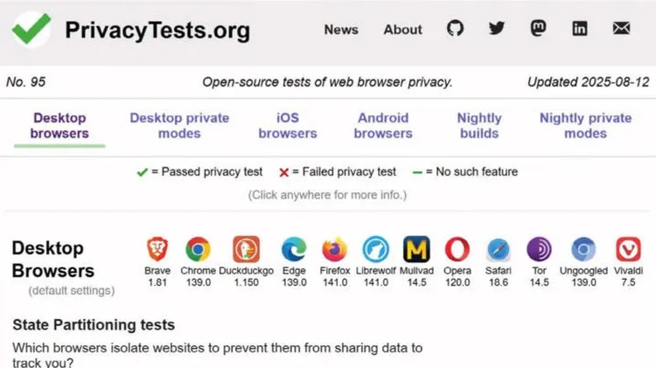Switch to Desktop private modes tab
Image resolution: width=656 pixels, height=368 pixels.
click(x=179, y=126)
